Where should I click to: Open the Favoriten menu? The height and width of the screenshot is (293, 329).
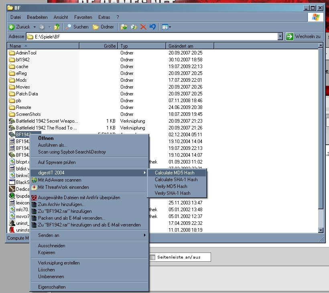point(83,17)
